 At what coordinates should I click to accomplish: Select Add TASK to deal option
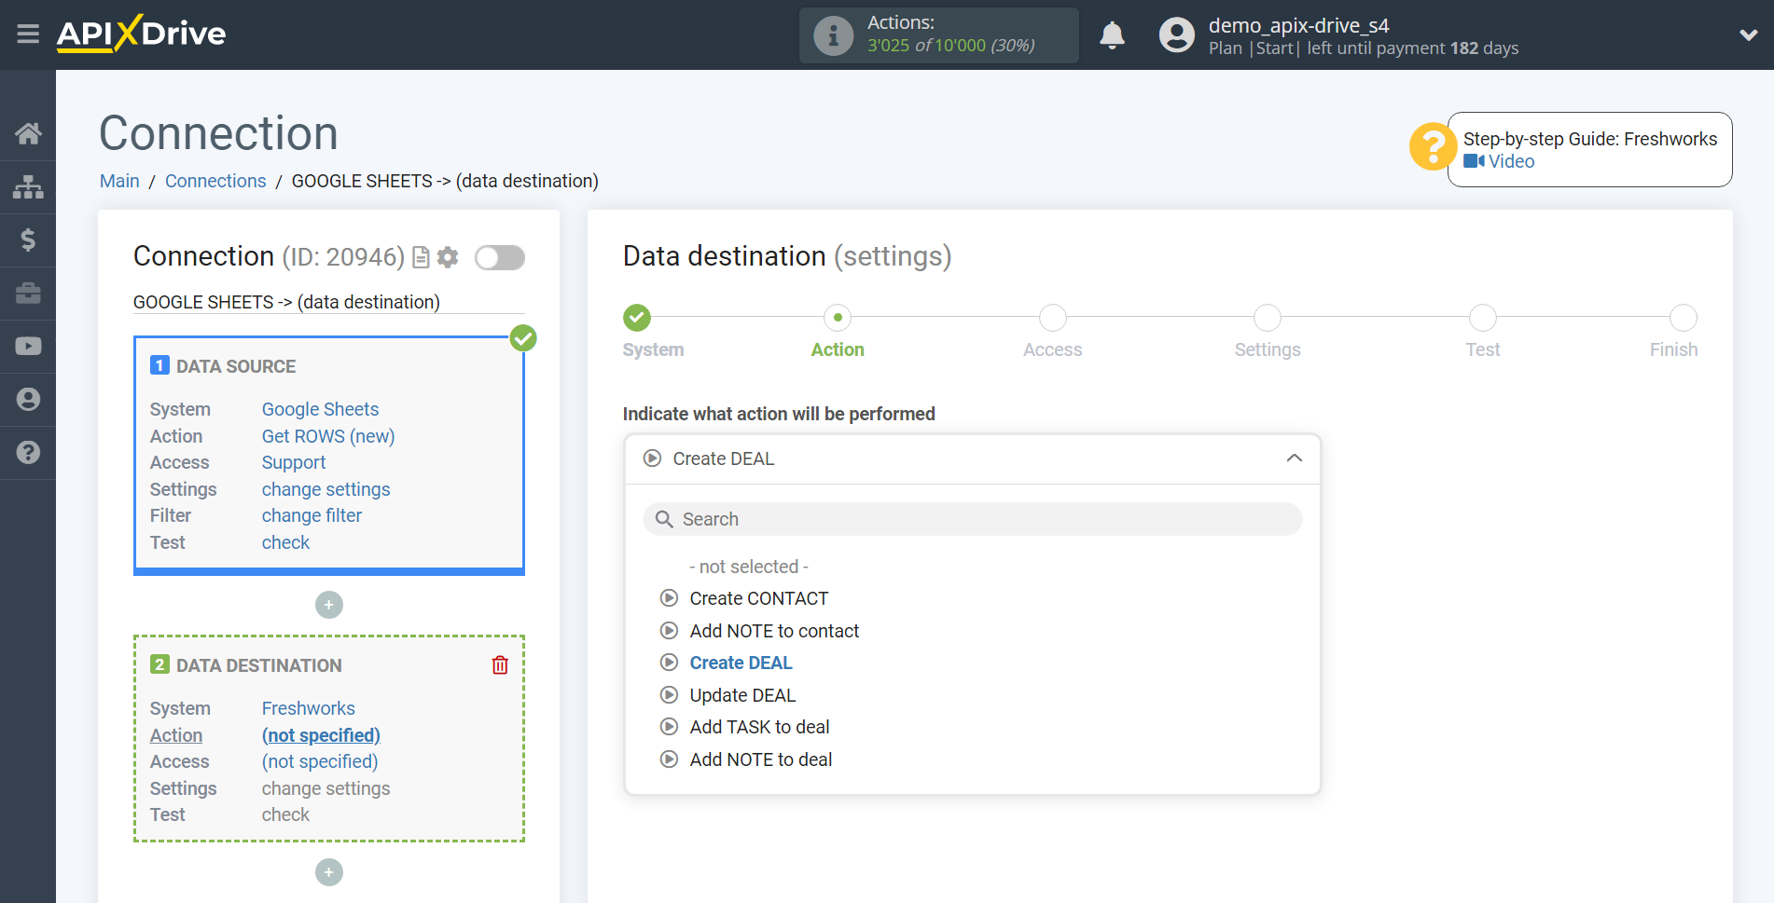click(x=759, y=727)
